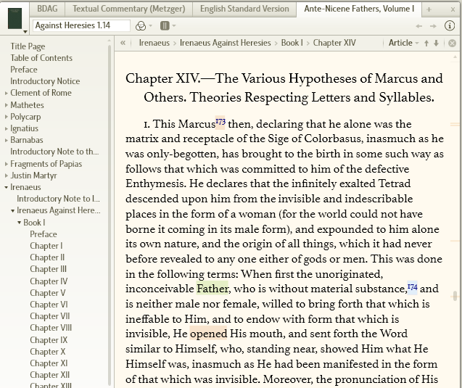Screen dimensions: 462x388
Task: Expand the Mathetes tree node
Action: [7, 105]
